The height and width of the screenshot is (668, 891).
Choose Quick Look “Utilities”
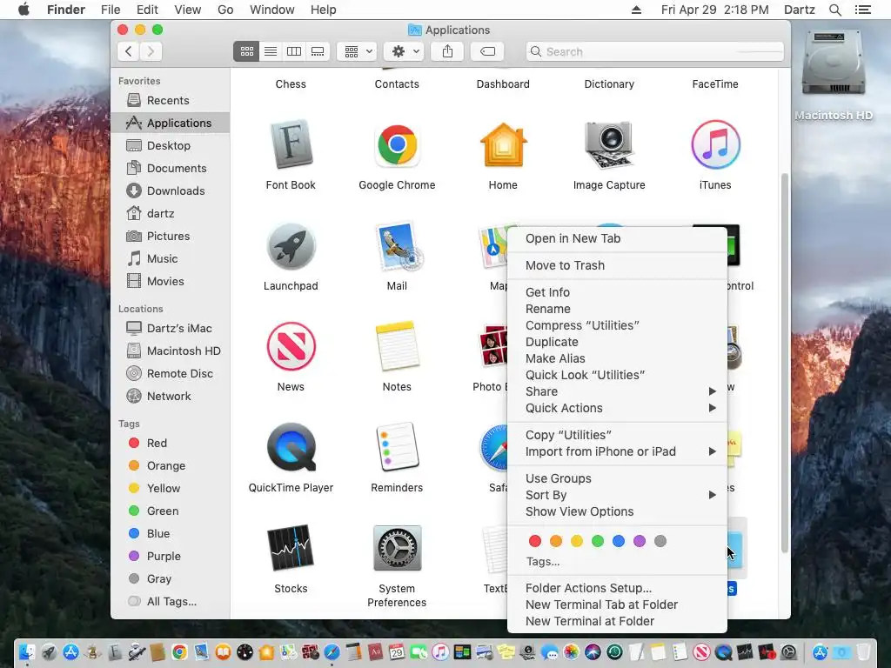[x=617, y=375]
